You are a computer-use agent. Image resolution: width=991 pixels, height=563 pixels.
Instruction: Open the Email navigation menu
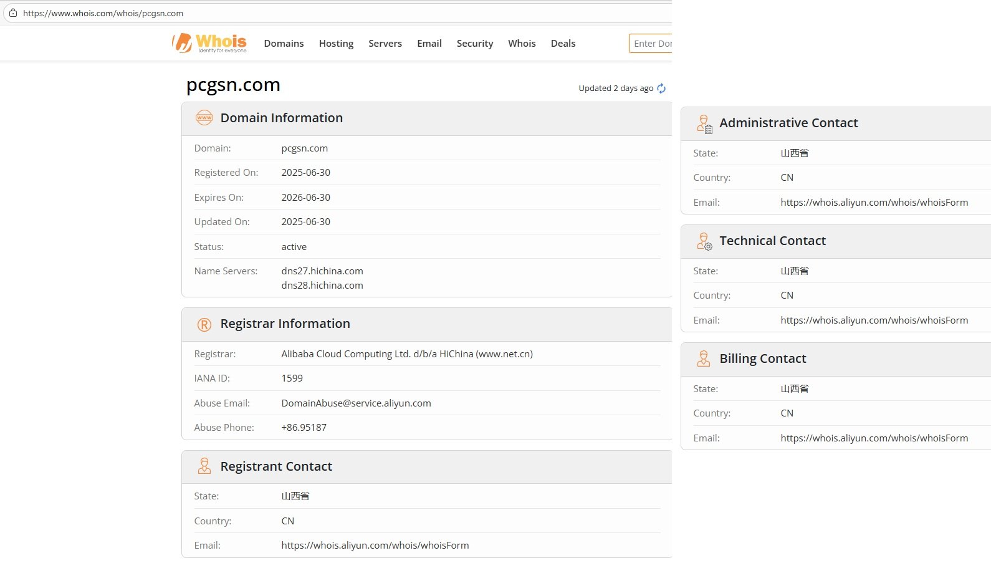(429, 44)
